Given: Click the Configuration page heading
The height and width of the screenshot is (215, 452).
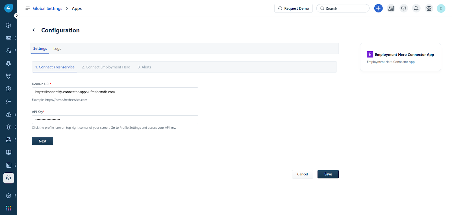Looking at the screenshot, I should (x=60, y=30).
